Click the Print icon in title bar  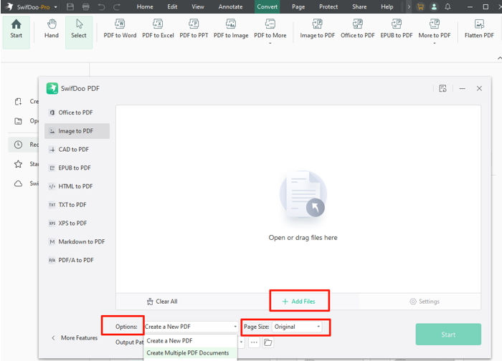[x=85, y=6]
